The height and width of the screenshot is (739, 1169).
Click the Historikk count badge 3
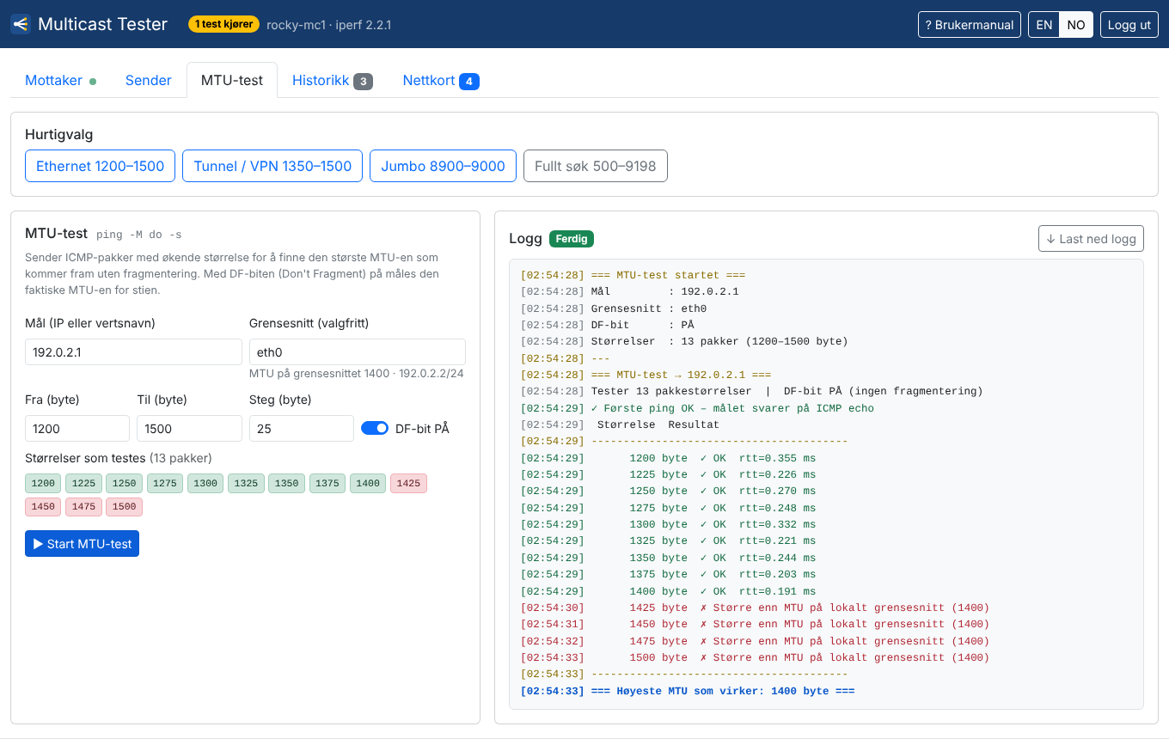tap(363, 82)
